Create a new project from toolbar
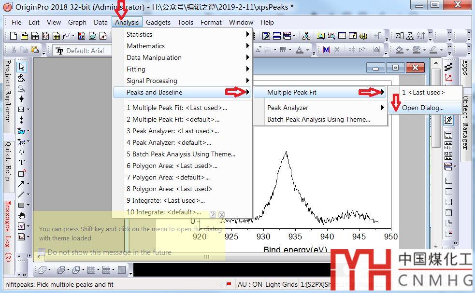 pyautogui.click(x=14, y=36)
